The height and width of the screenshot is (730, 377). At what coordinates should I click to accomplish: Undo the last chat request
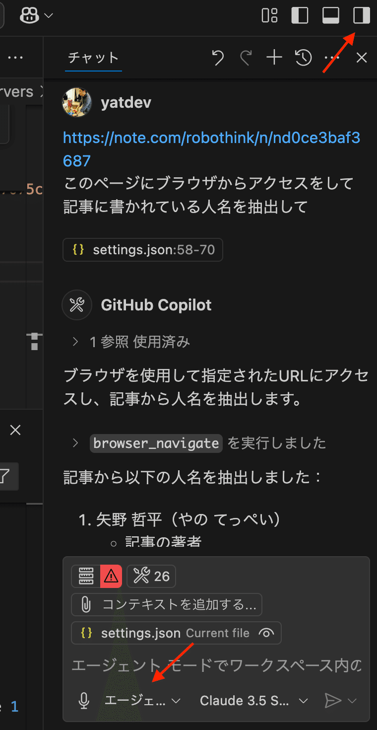pos(217,57)
